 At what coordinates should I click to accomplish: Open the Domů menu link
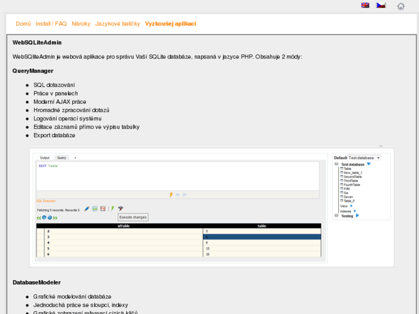tap(23, 24)
